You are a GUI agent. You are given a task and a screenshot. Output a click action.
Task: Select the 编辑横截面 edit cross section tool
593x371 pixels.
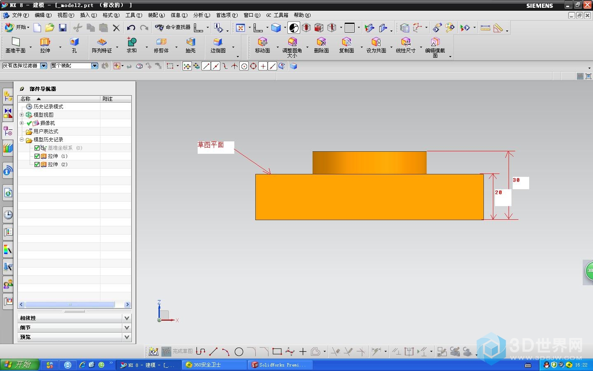pos(435,47)
